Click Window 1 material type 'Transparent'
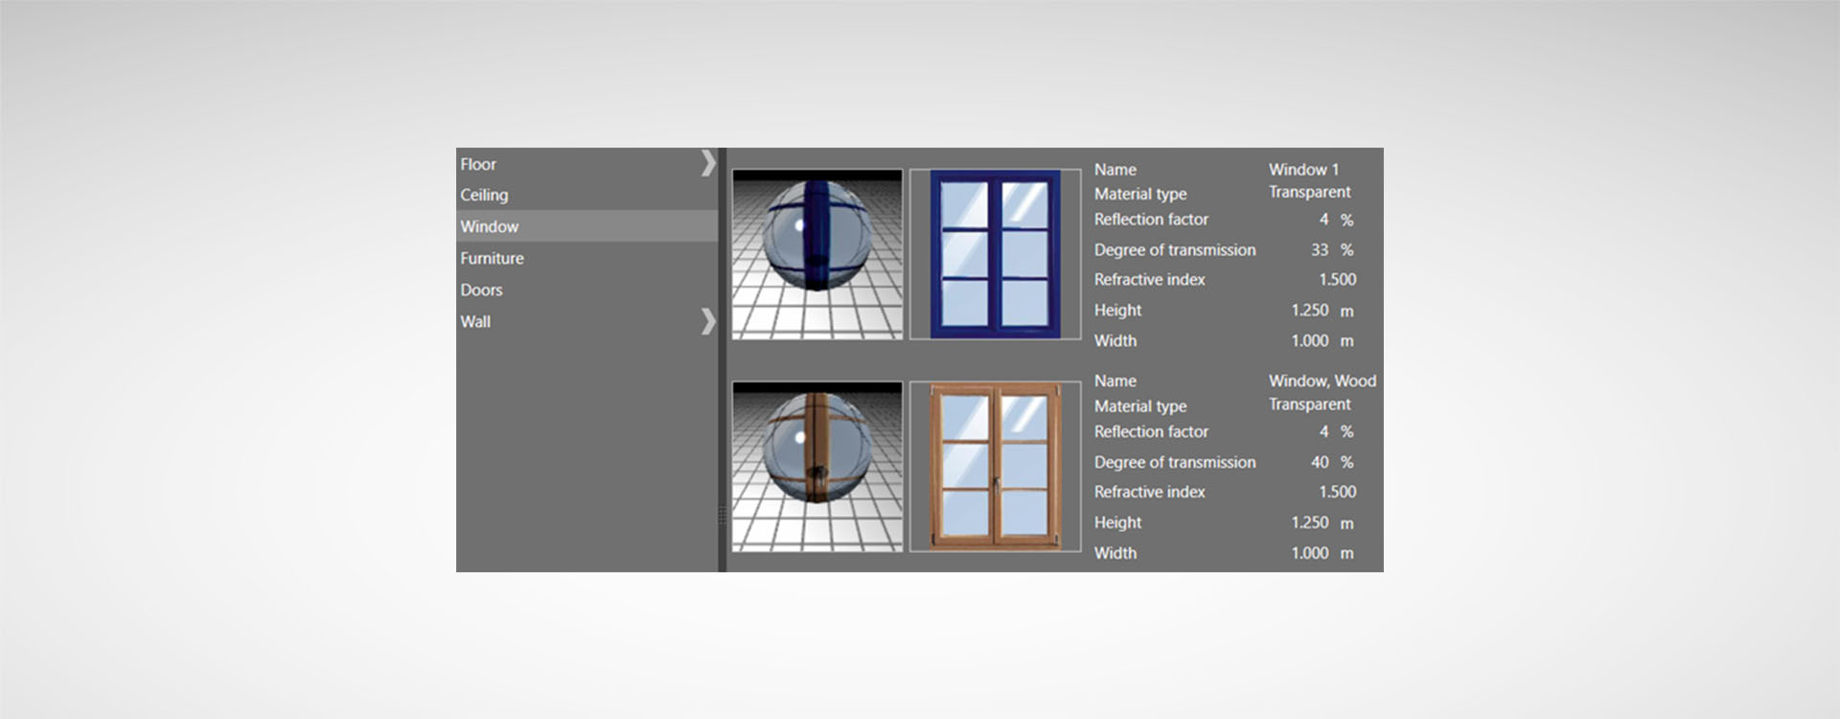The image size is (1840, 719). [x=1309, y=192]
